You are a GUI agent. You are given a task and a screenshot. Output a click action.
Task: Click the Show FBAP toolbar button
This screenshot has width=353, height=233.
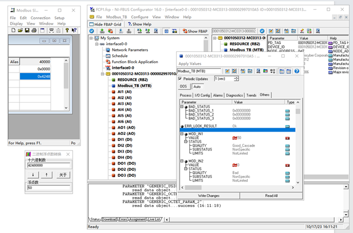(x=195, y=31)
